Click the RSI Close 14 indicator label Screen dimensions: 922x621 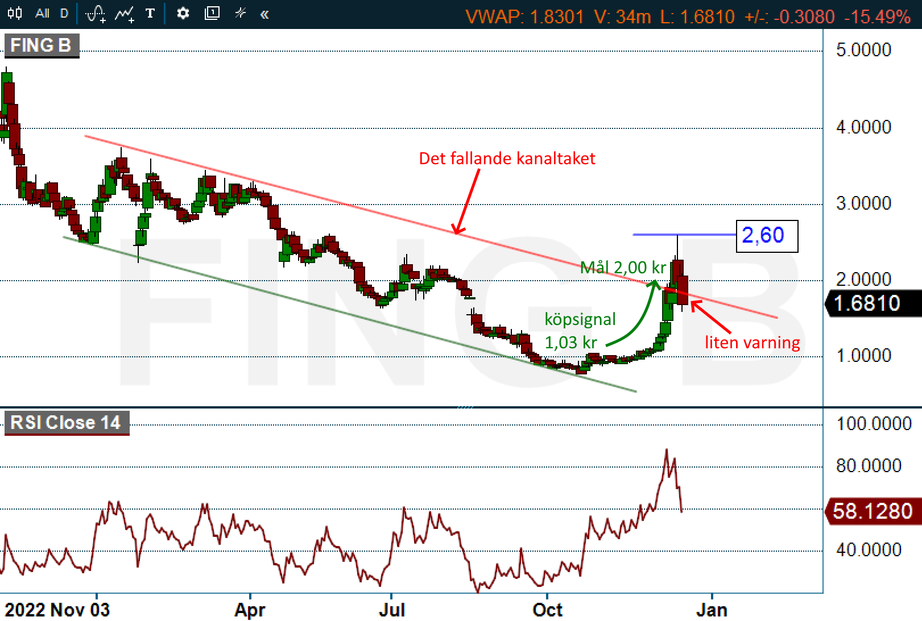[x=67, y=423]
